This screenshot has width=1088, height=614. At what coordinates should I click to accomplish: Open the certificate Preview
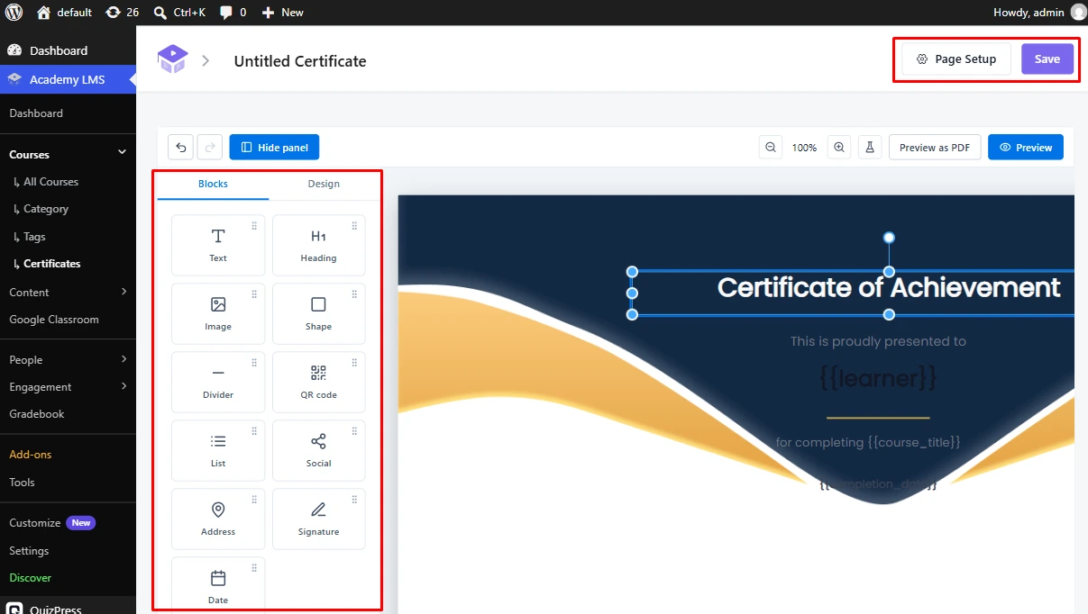pos(1026,147)
